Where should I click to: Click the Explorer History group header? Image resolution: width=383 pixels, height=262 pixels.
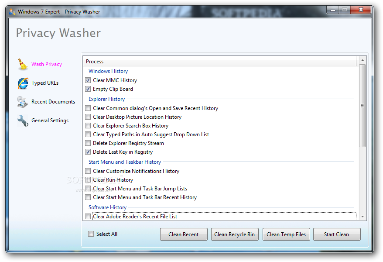click(106, 99)
